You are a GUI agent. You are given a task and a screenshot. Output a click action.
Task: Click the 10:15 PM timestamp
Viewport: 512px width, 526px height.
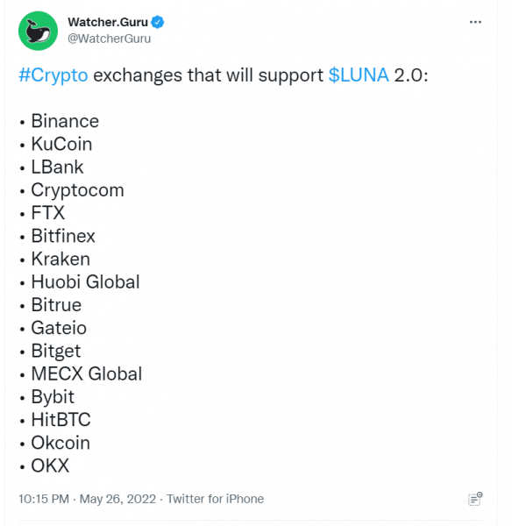click(44, 499)
